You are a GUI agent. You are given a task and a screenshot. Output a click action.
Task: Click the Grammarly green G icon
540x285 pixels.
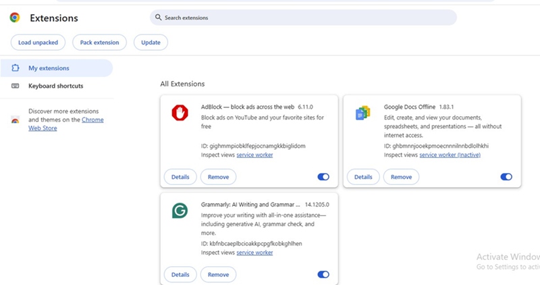click(180, 211)
